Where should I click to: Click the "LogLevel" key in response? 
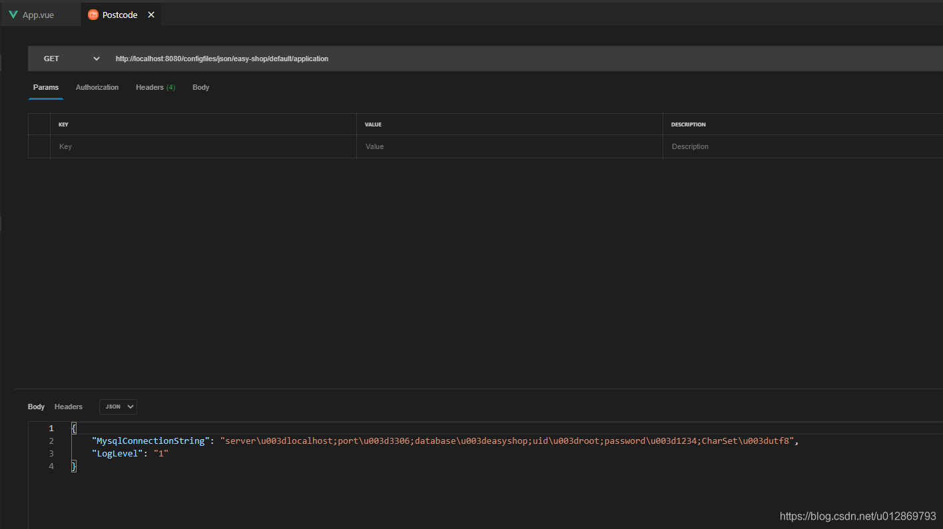(x=117, y=453)
